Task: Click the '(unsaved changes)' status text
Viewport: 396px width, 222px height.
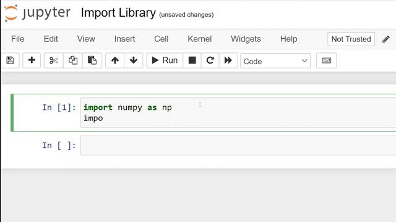Action: click(186, 15)
